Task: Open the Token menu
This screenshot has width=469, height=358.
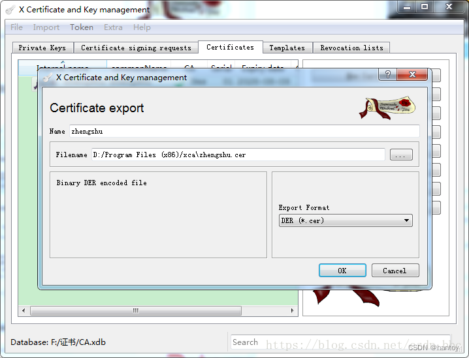Action: click(82, 27)
